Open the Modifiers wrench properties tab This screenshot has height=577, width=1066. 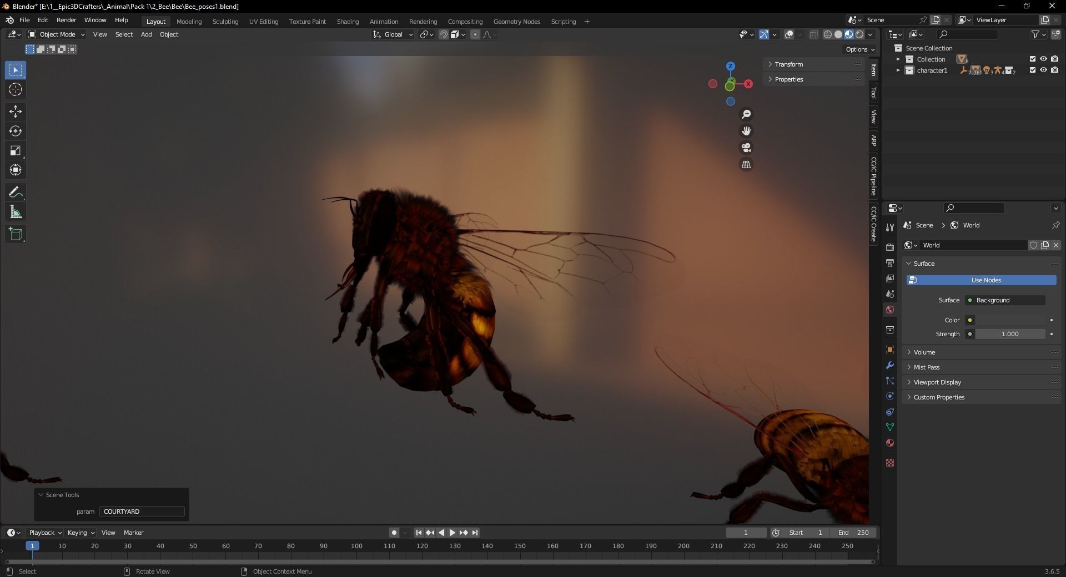pos(890,365)
